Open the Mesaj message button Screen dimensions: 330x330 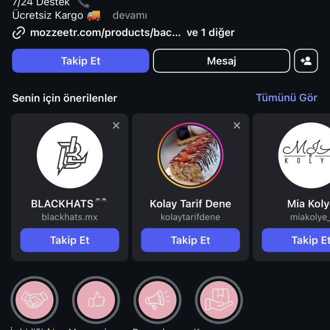click(221, 61)
